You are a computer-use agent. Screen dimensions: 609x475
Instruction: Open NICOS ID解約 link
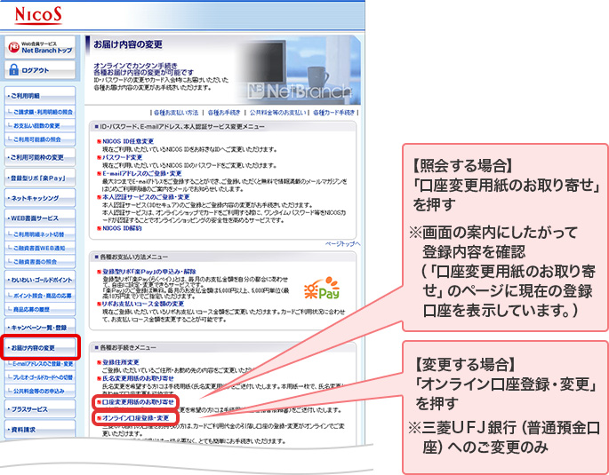[122, 228]
